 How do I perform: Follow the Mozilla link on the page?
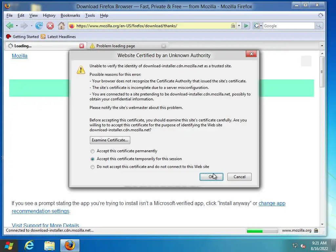point(19,56)
